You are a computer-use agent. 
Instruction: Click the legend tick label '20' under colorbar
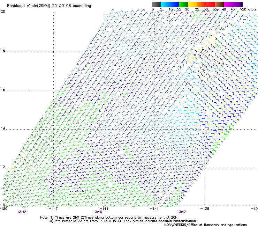point(187,9)
